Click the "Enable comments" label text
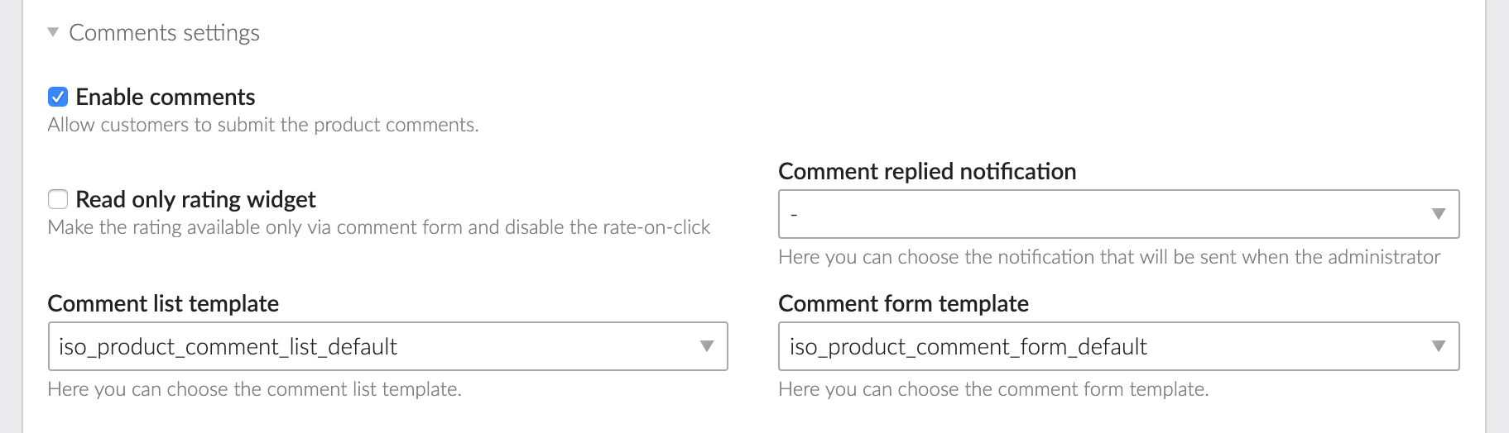 coord(166,98)
